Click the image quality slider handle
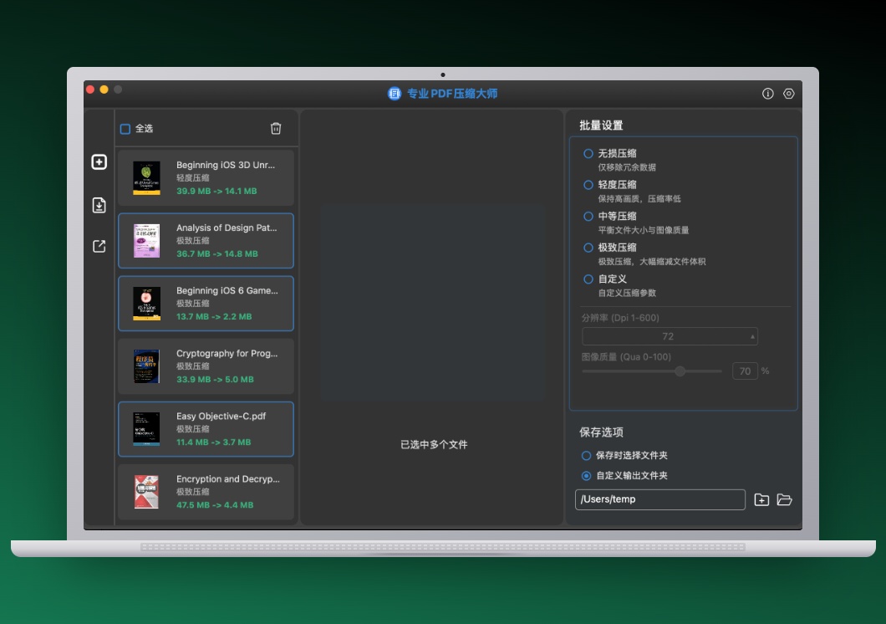Screen dimensions: 886x624 point(680,371)
